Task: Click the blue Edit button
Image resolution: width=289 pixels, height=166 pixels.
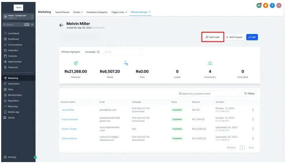Action: [x=252, y=37]
